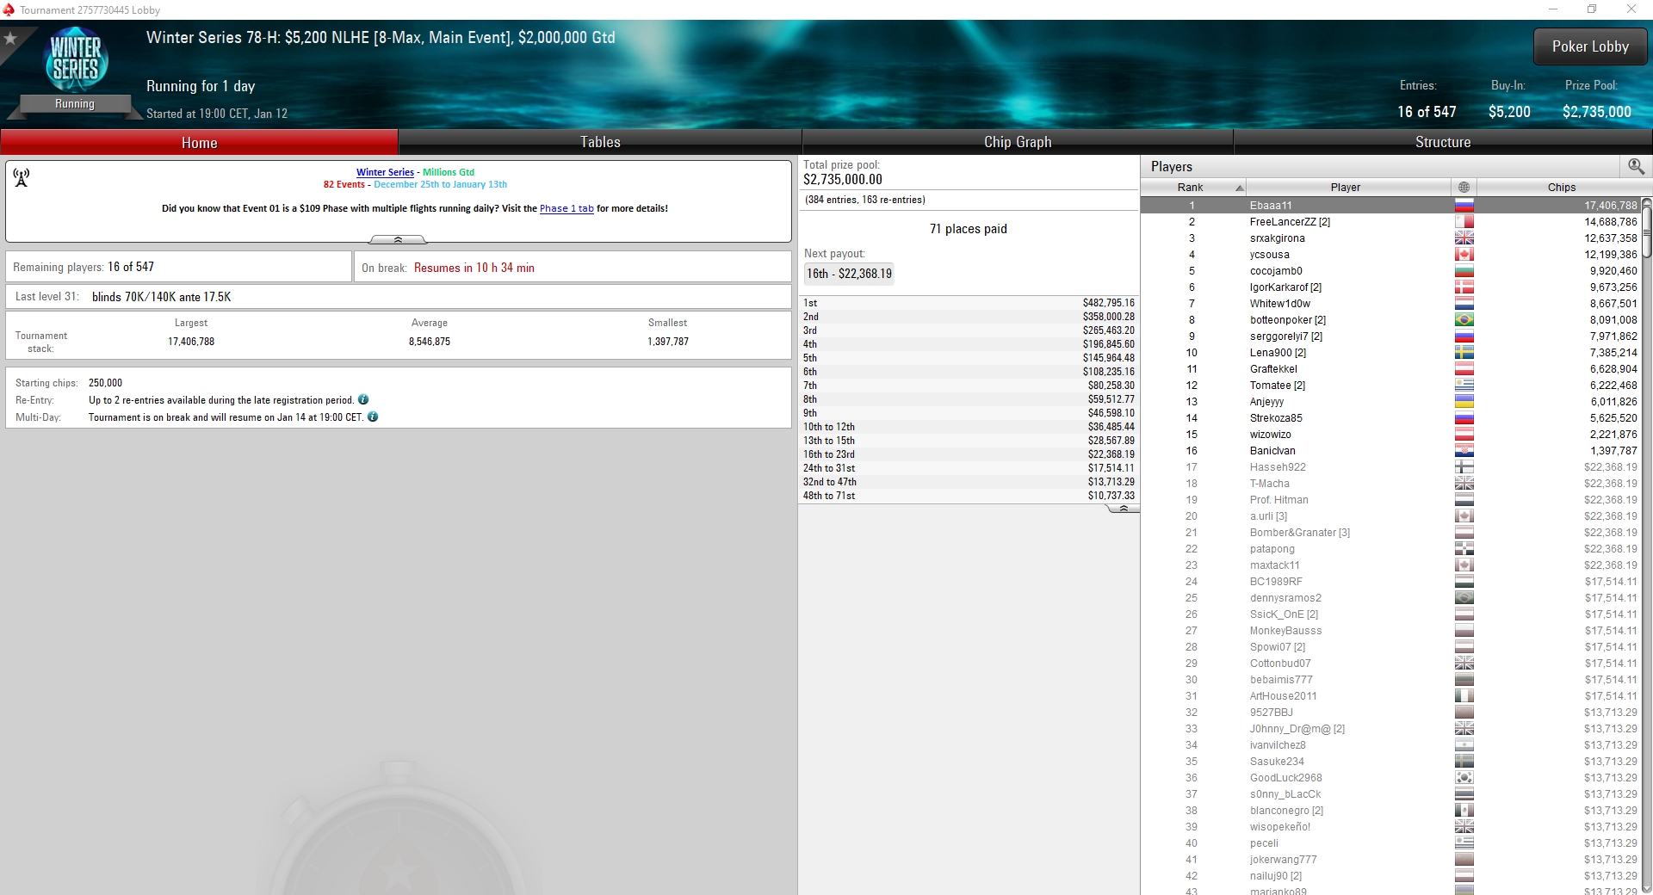Click the 1st place payout $482,795.16
The width and height of the screenshot is (1653, 895).
pyautogui.click(x=1108, y=303)
